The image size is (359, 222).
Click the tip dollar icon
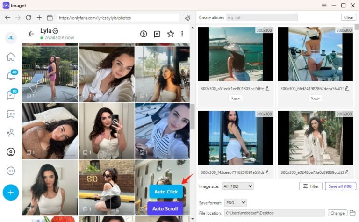tap(144, 34)
